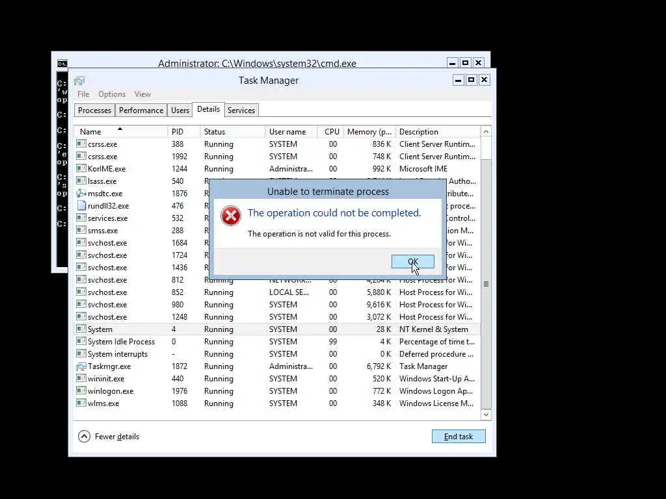Viewport: 666px width, 499px height.
Task: Click the smss.exe process icon
Action: pyautogui.click(x=81, y=230)
